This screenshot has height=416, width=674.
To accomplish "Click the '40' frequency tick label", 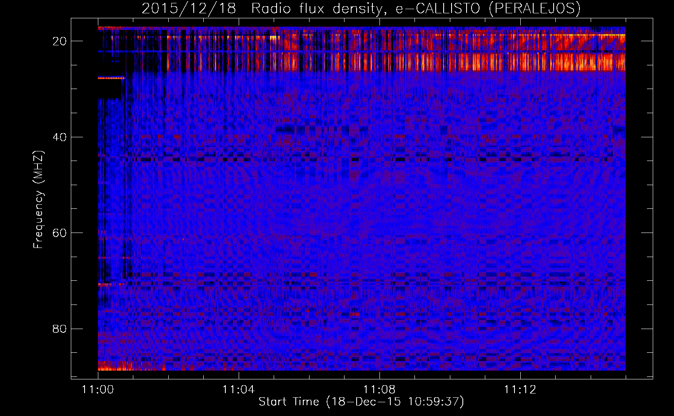I will (x=60, y=137).
